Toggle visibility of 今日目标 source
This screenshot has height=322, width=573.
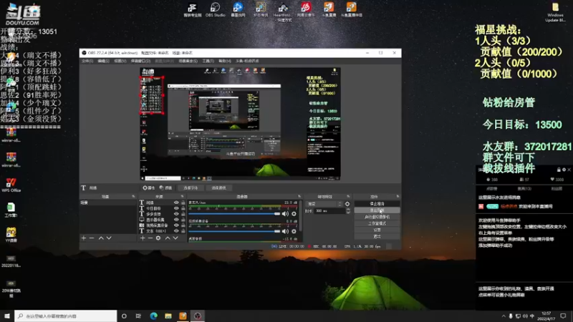(x=176, y=208)
